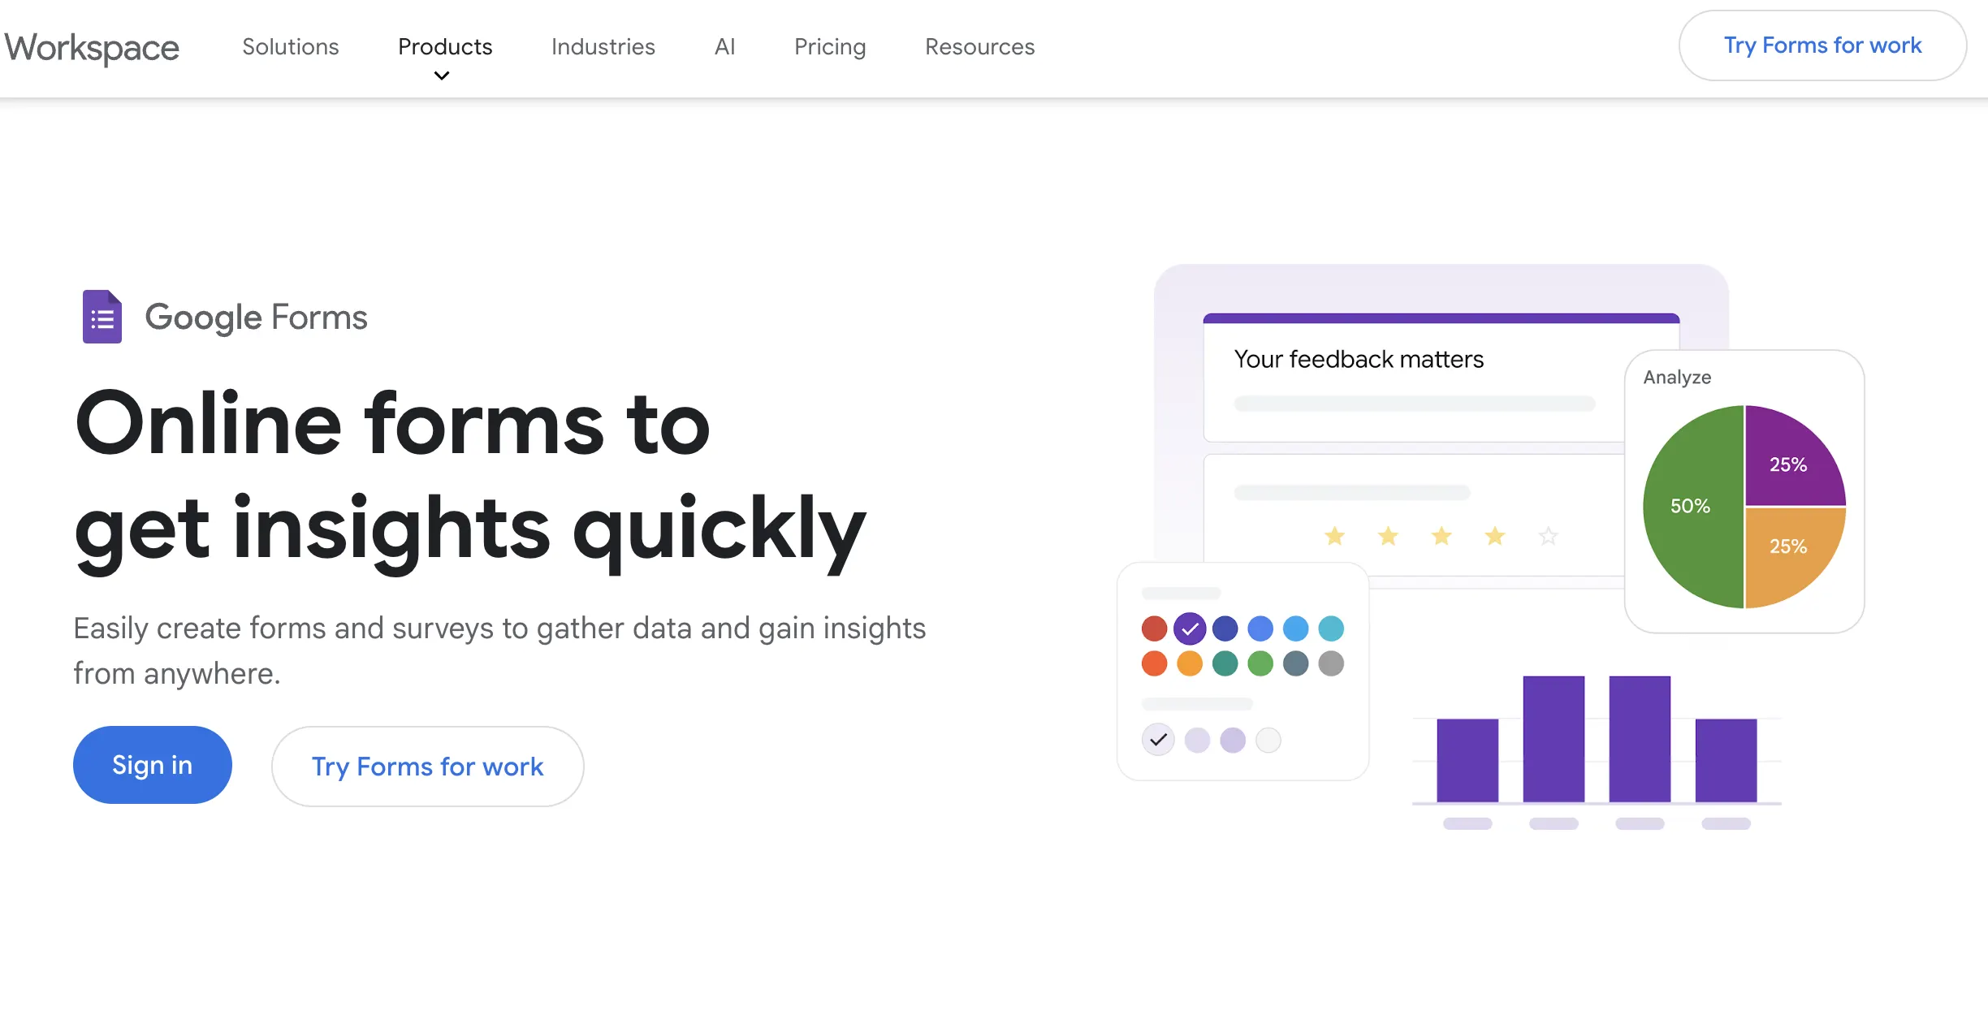The image size is (1988, 1015).
Task: Select the Pricing menu item
Action: tap(830, 46)
